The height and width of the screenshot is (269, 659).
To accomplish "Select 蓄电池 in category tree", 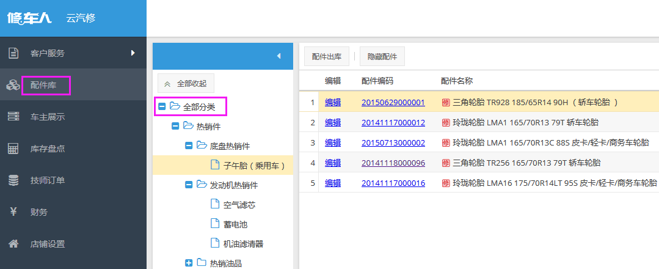I will tap(235, 224).
